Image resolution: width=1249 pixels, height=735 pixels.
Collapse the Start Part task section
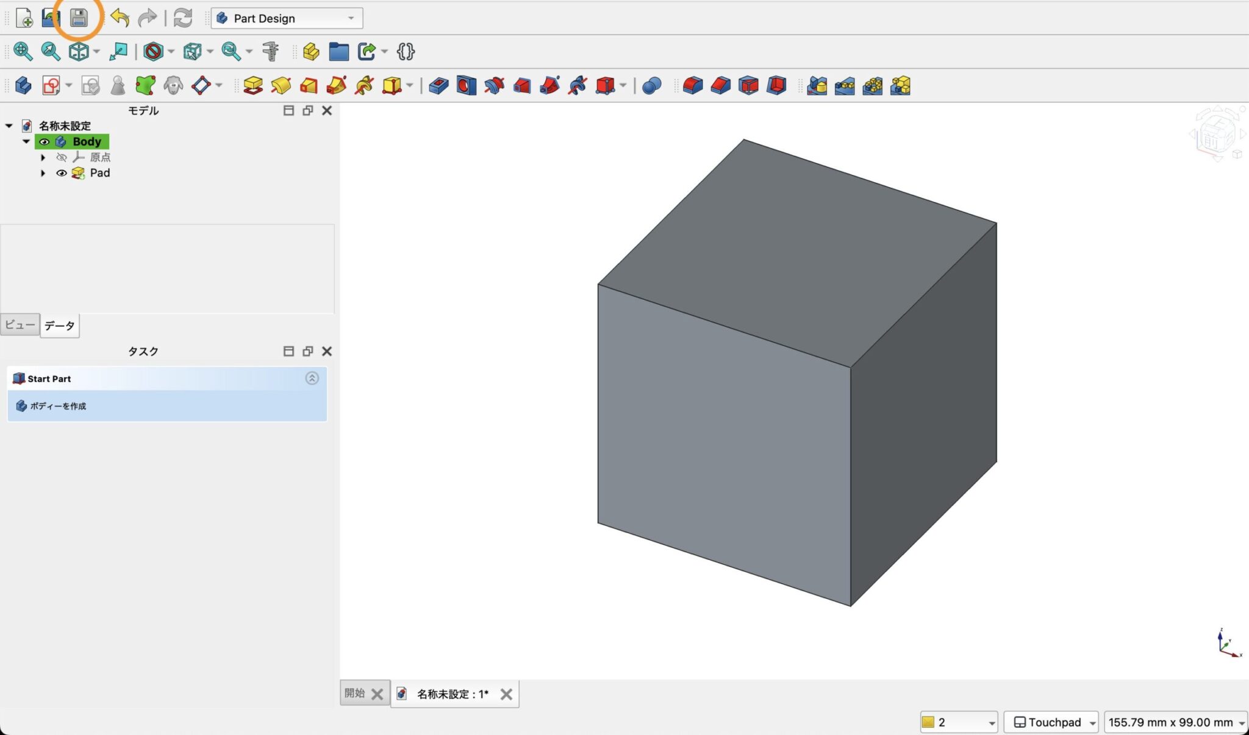pos(312,378)
